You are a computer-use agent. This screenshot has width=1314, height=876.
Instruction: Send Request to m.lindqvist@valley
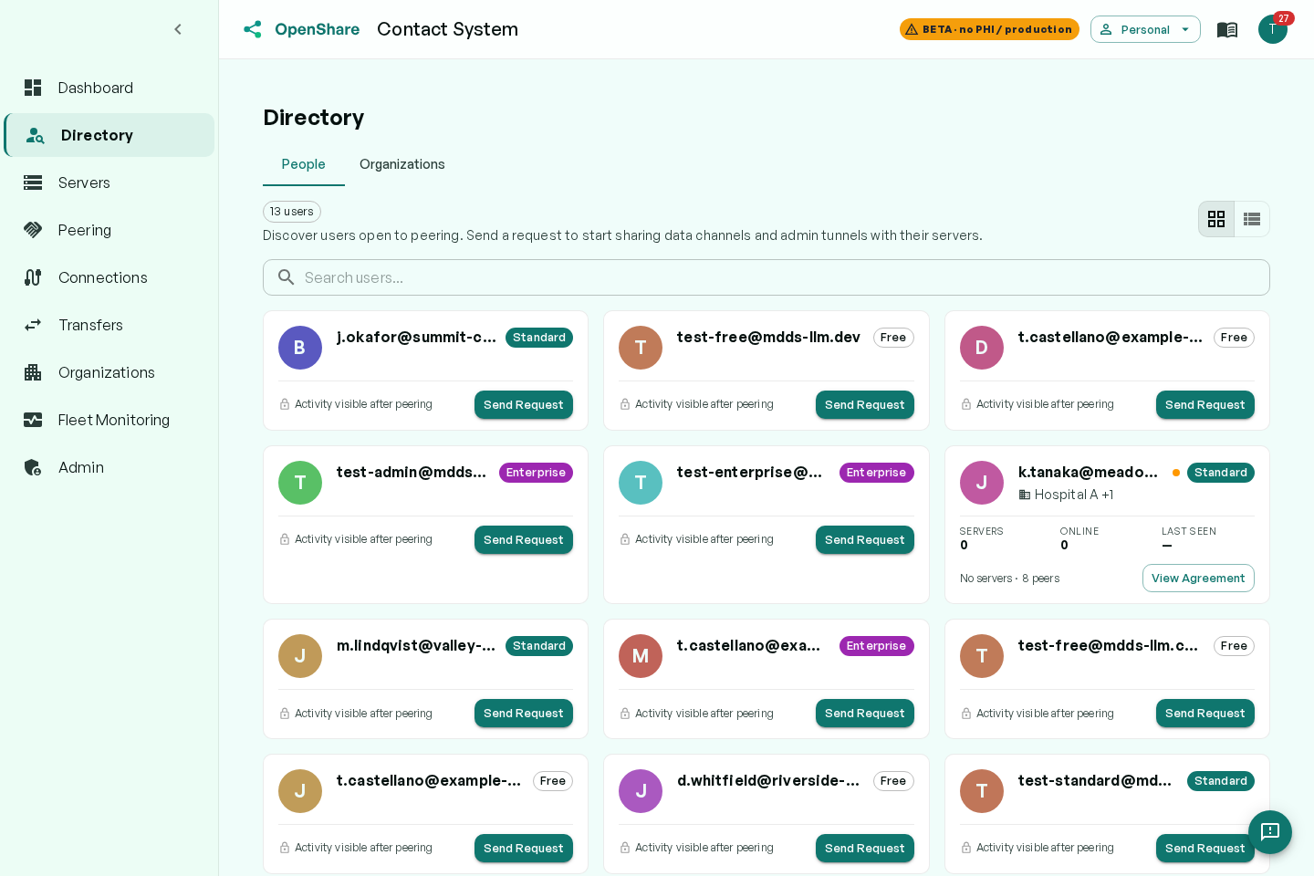tap(524, 714)
